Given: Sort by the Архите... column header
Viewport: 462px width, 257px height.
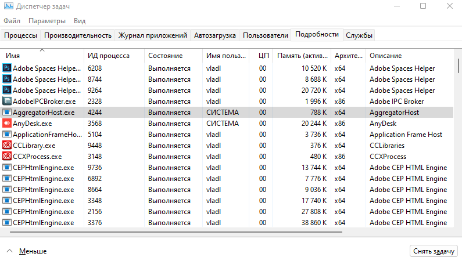Looking at the screenshot, I should pos(349,56).
